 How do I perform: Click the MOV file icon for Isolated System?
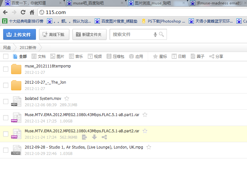pos(16,101)
